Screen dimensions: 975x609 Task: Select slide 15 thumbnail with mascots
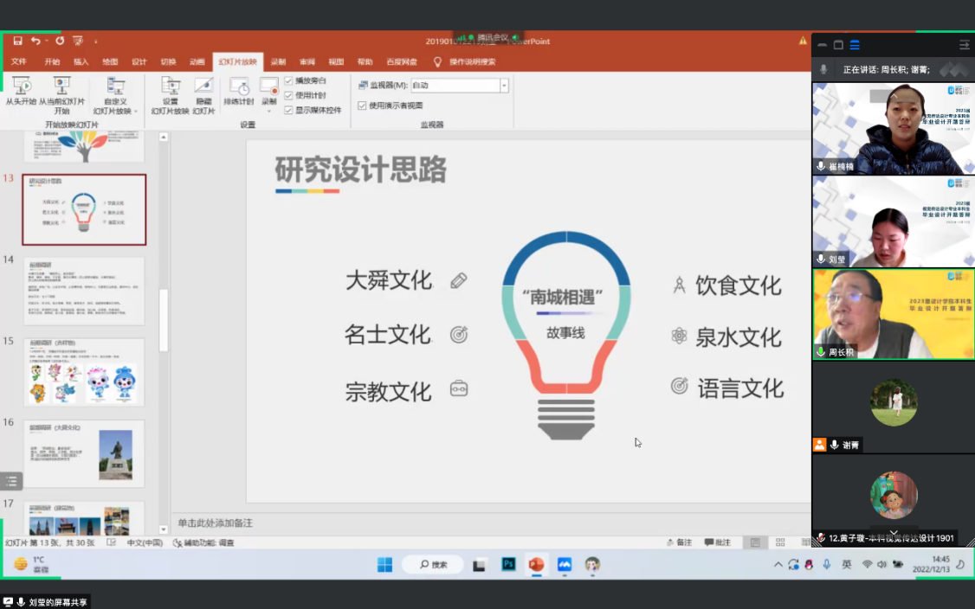click(84, 372)
